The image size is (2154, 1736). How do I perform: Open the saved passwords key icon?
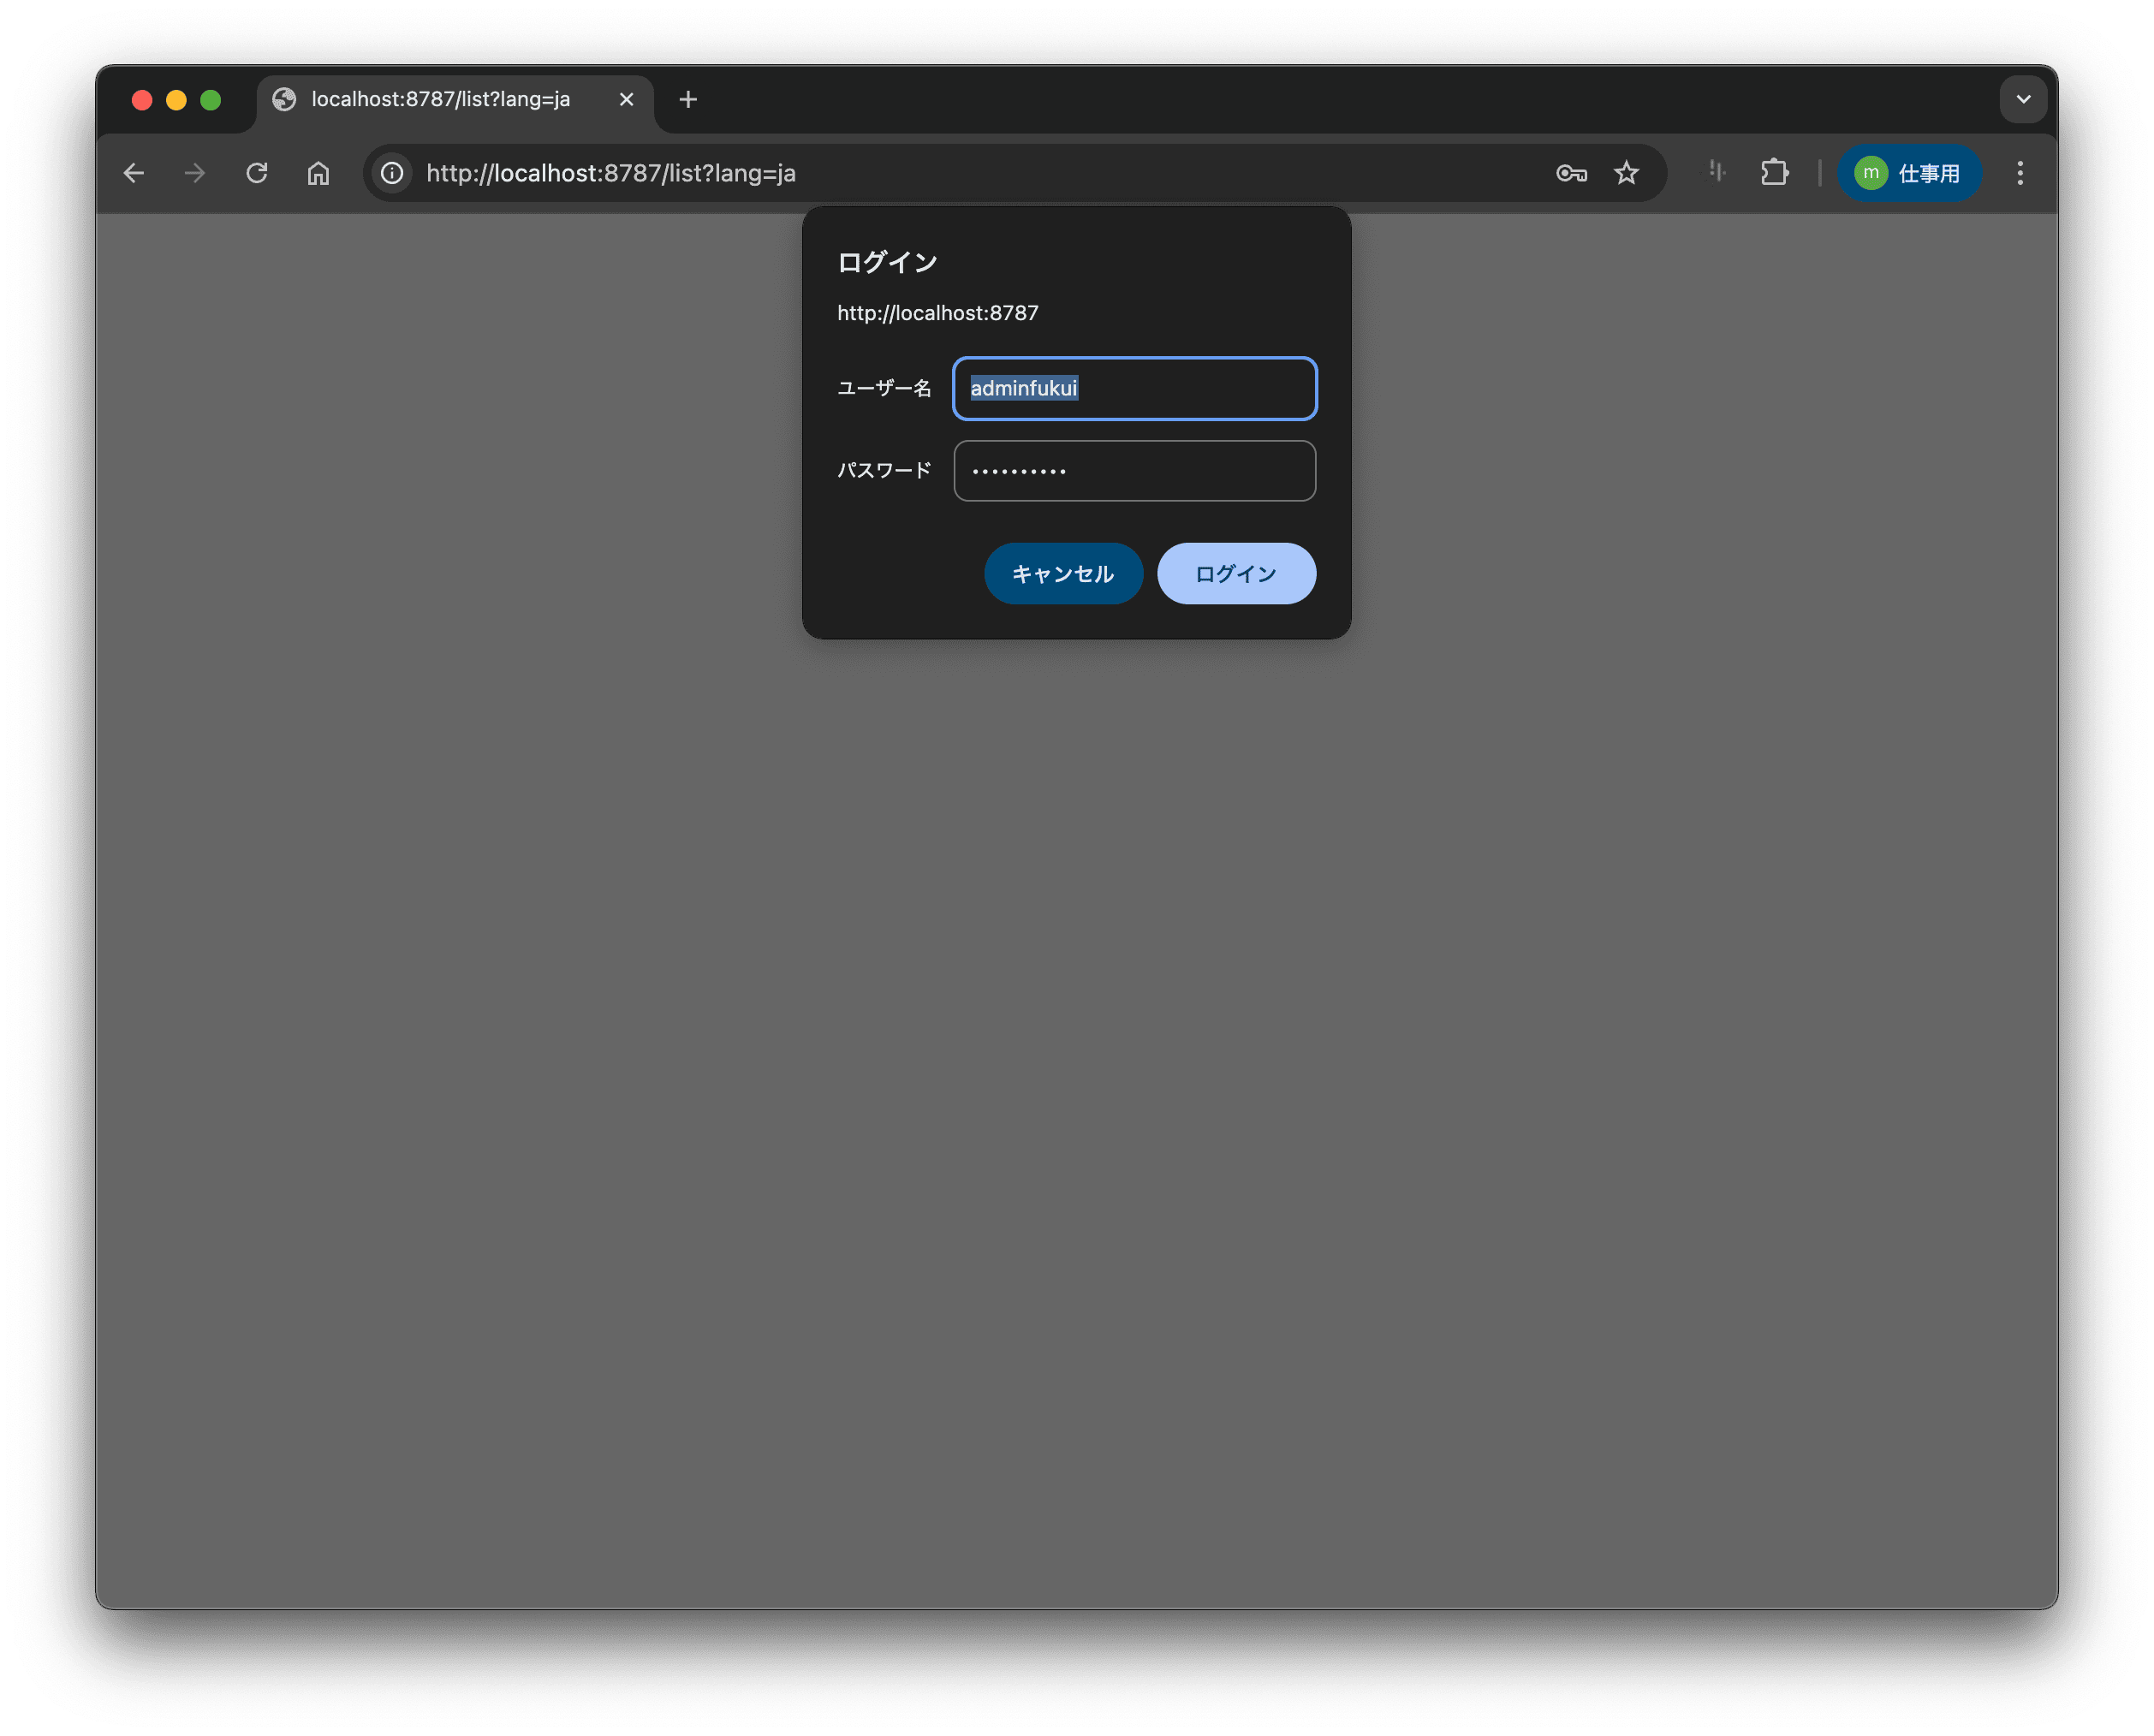point(1571,173)
